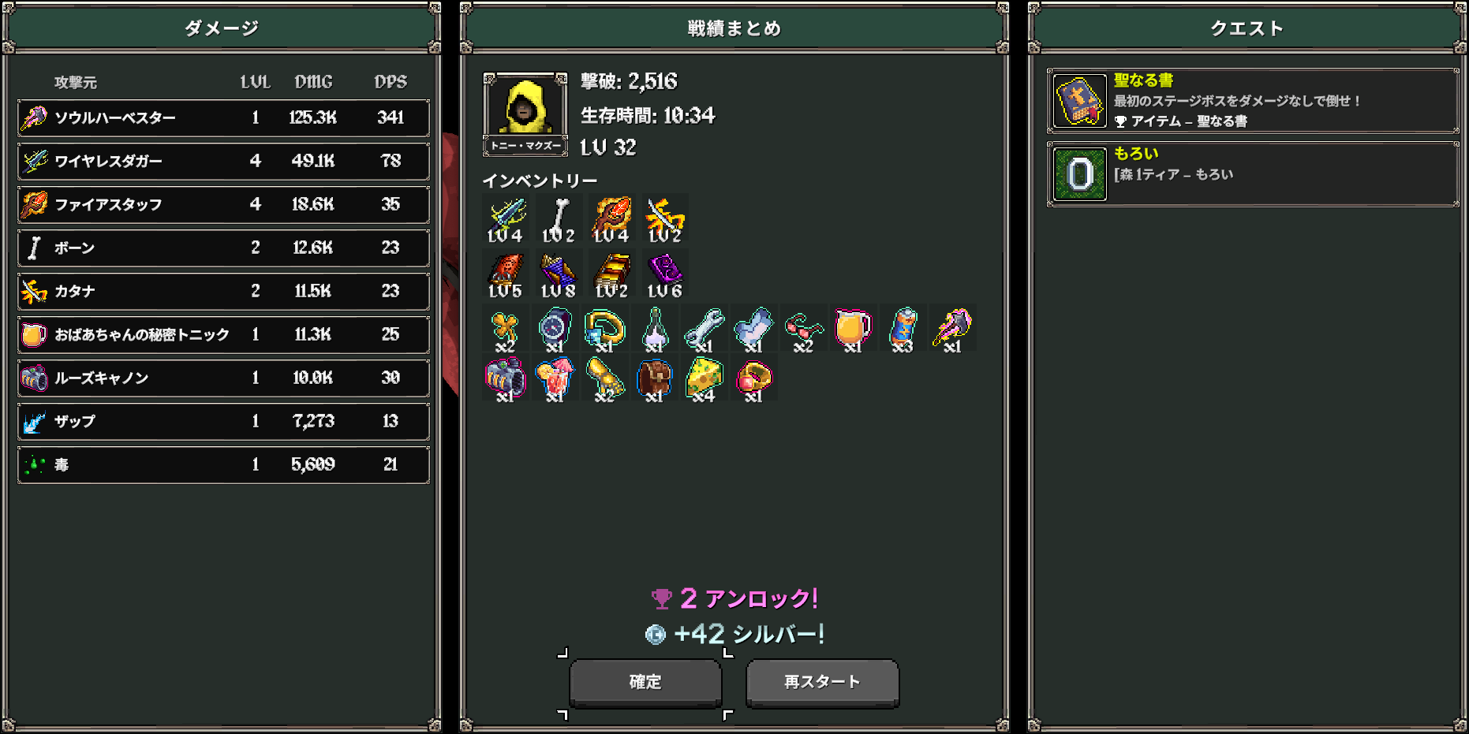This screenshot has width=1469, height=734.
Task: Click the wrench item icon in inventory
Action: [704, 329]
